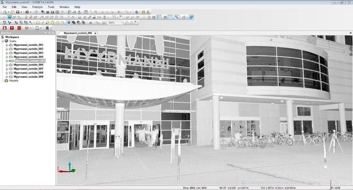
Task: Select the circle selection tool
Action: [x=52, y=22]
